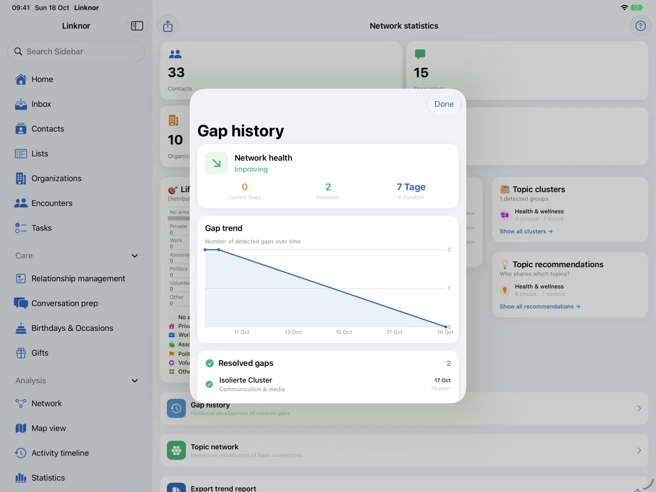Select the 19 Oct endpoint on gap trend chart
The height and width of the screenshot is (492, 656).
pos(446,327)
